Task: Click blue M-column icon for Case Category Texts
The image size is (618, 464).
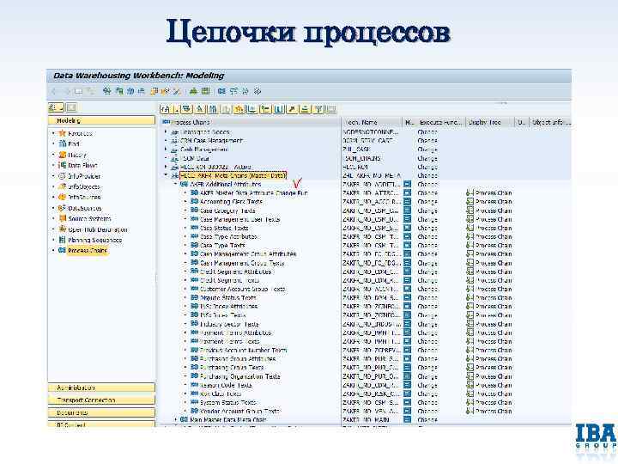Action: (407, 211)
